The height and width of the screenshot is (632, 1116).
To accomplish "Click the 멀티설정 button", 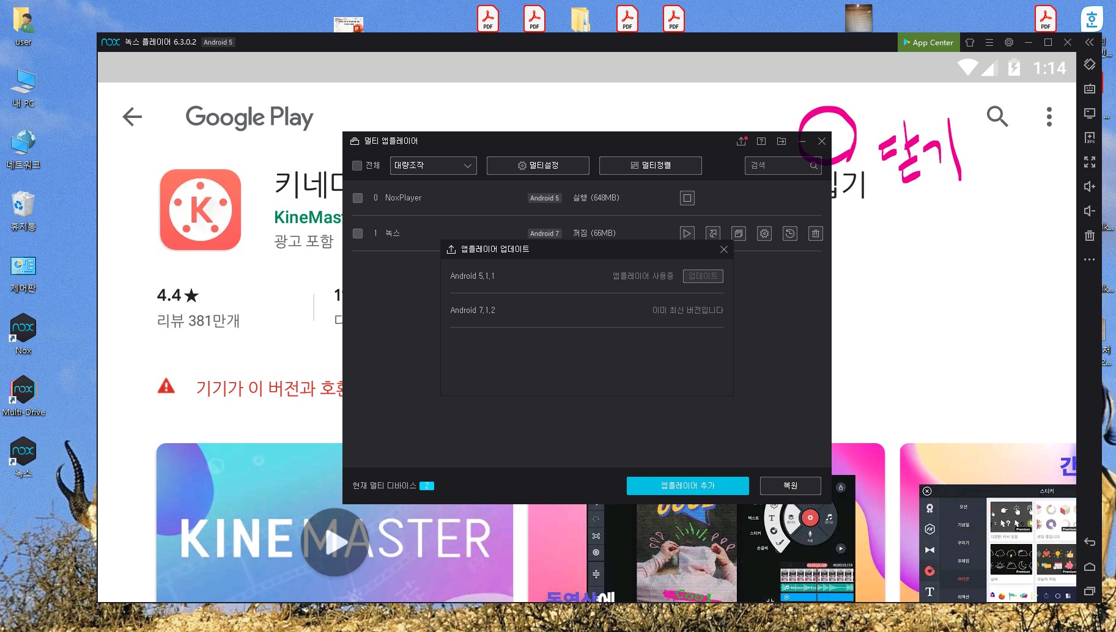I will pos(538,166).
